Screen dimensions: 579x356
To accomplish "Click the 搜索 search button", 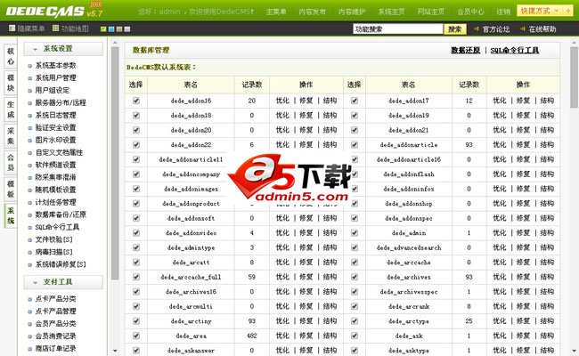I will [454, 28].
